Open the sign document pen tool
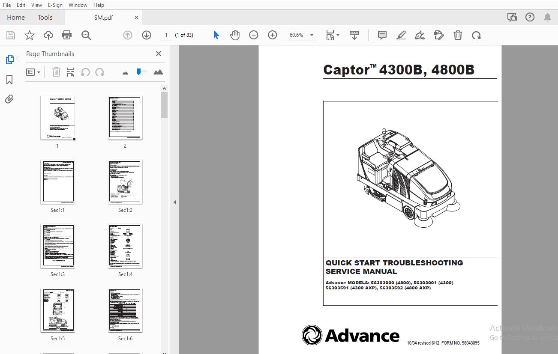 click(x=420, y=35)
